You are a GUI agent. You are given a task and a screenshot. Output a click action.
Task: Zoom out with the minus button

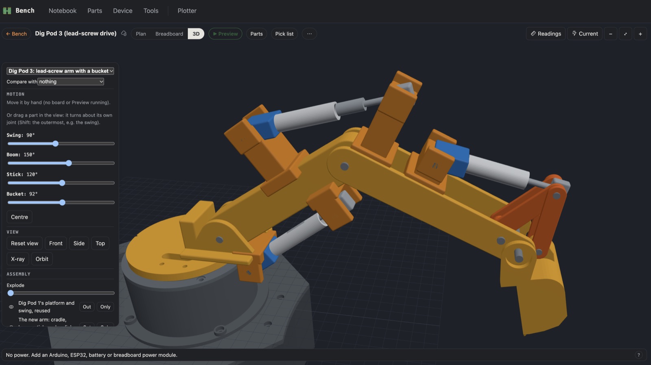[x=610, y=34]
